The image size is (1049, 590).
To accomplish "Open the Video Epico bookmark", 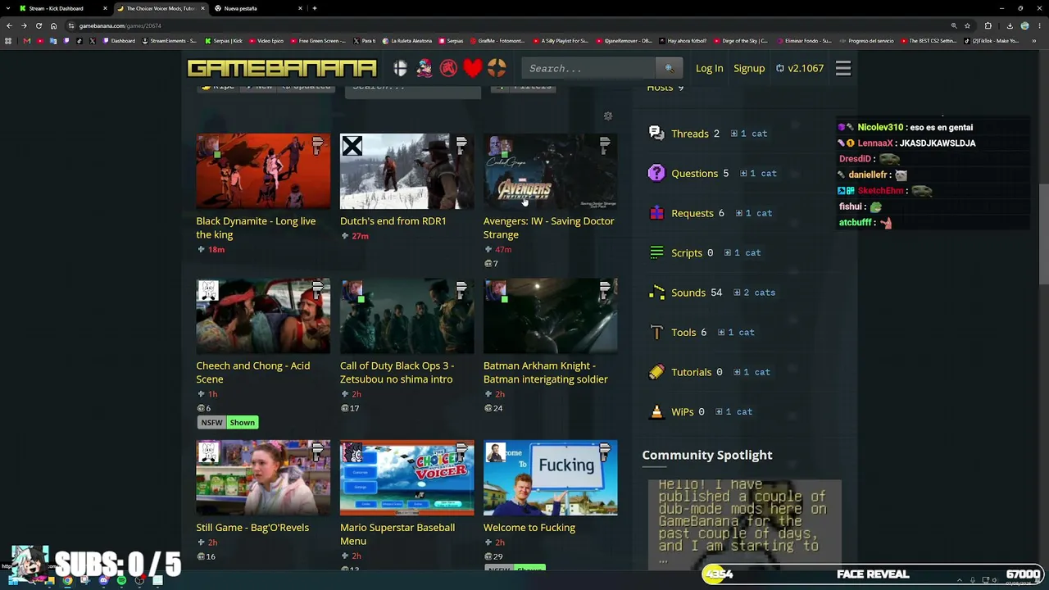I will tap(267, 41).
